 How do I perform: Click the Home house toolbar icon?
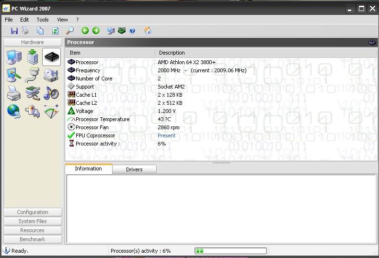click(x=148, y=31)
